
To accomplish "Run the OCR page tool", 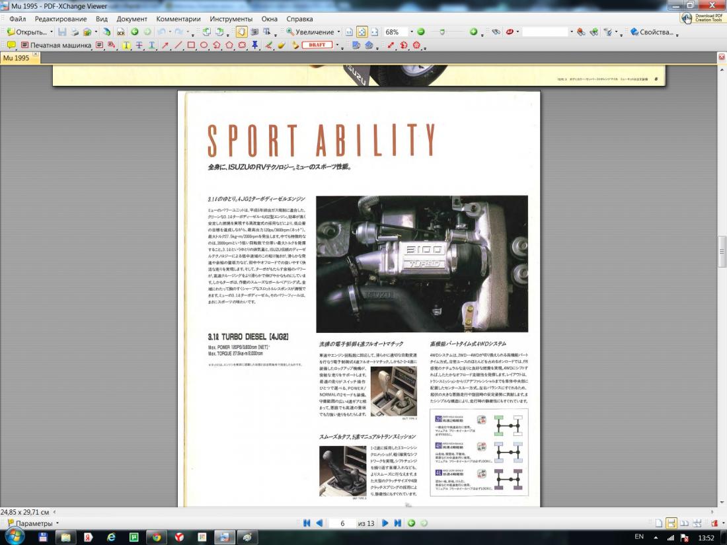I will coord(121,32).
